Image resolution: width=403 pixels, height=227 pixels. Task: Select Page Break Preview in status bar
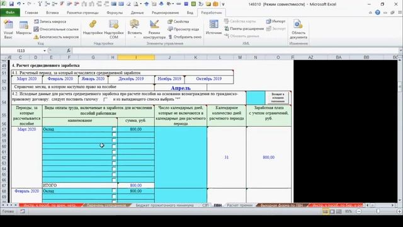(x=339, y=212)
